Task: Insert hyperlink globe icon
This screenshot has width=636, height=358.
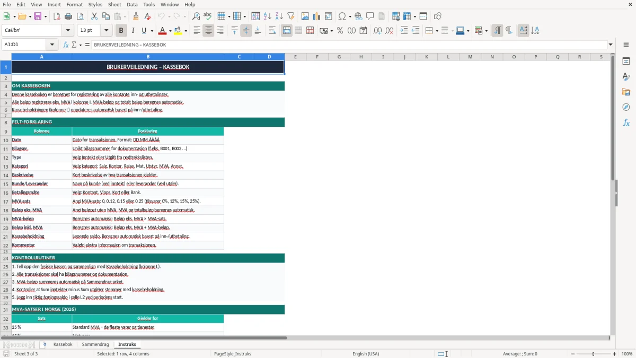Action: tap(358, 16)
